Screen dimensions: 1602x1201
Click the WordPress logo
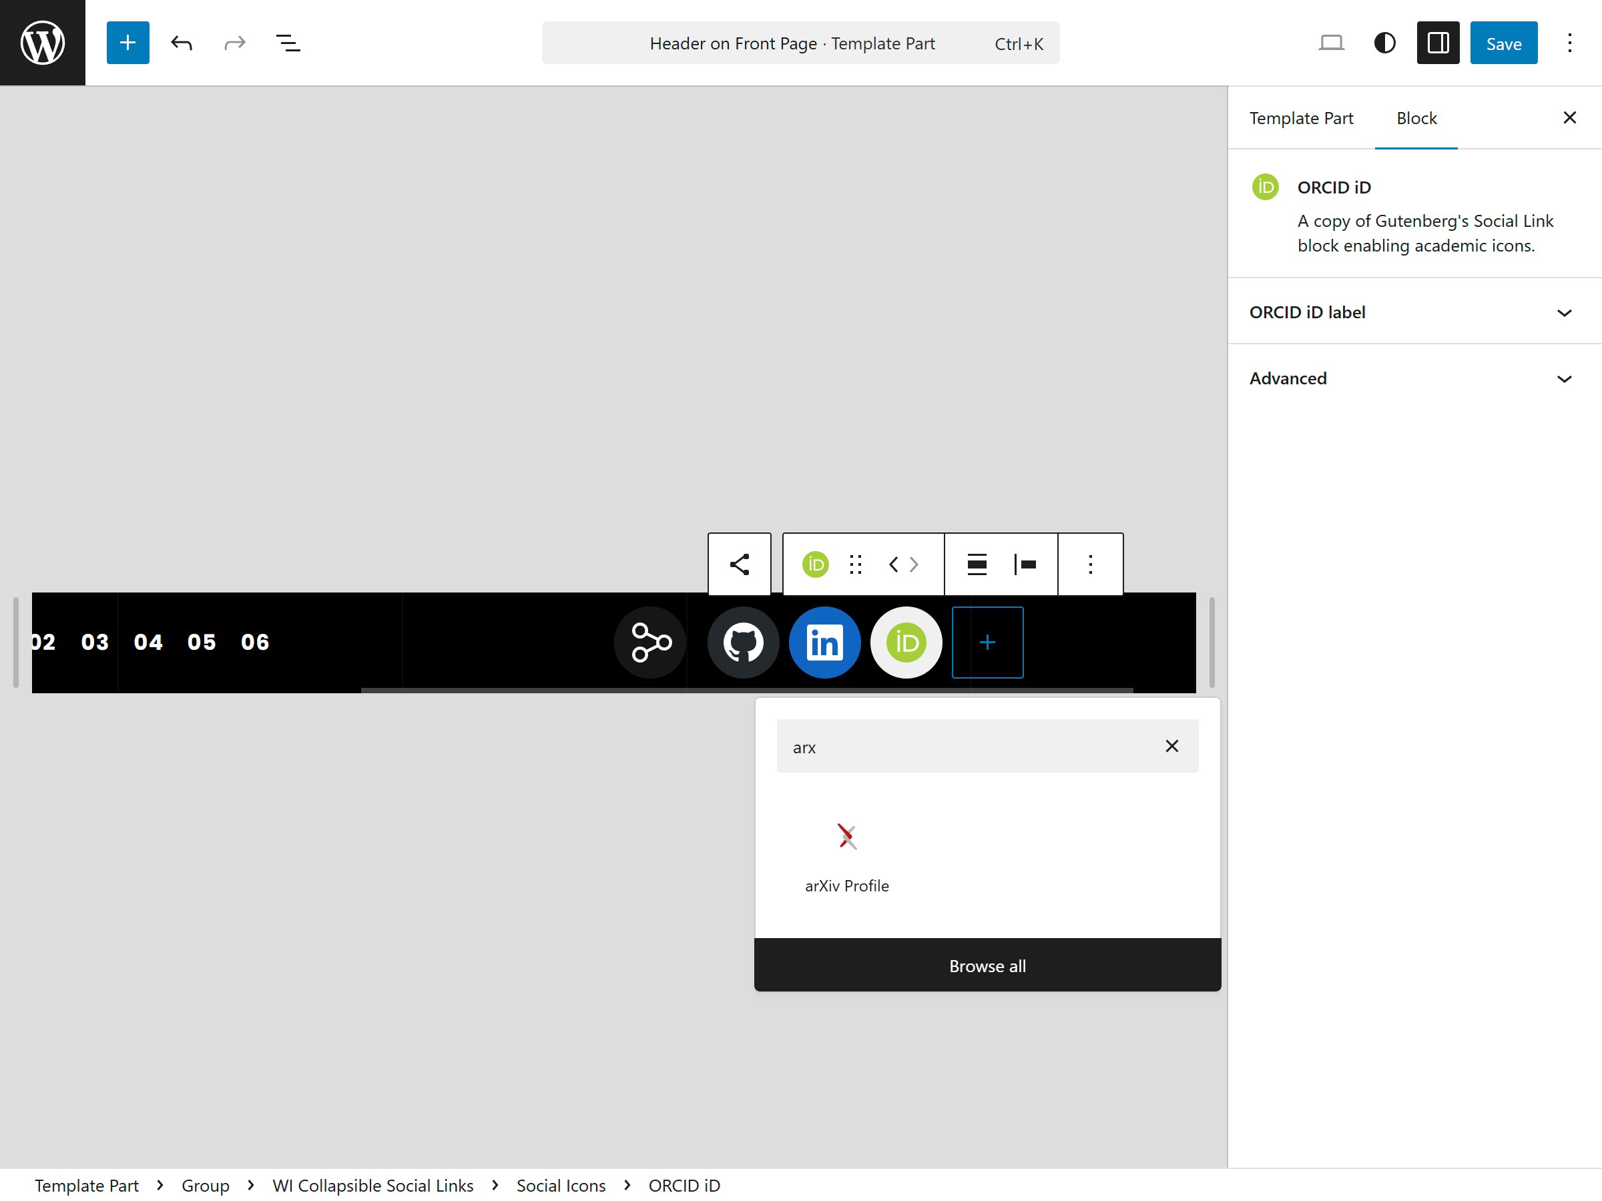pyautogui.click(x=42, y=42)
